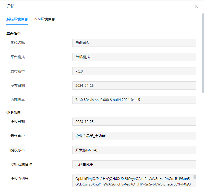Click the 授权版本 field showing 开发版(v6.9.4)
This screenshot has height=187, width=204.
(x=134, y=150)
